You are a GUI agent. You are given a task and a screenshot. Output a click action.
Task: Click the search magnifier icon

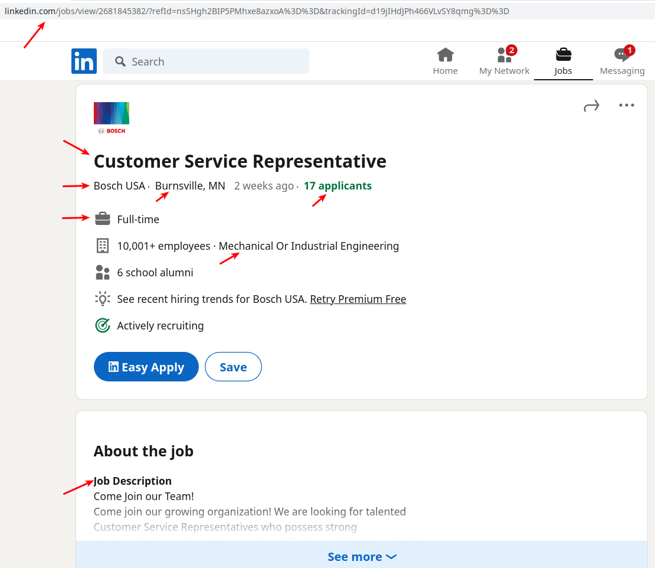[x=120, y=61]
